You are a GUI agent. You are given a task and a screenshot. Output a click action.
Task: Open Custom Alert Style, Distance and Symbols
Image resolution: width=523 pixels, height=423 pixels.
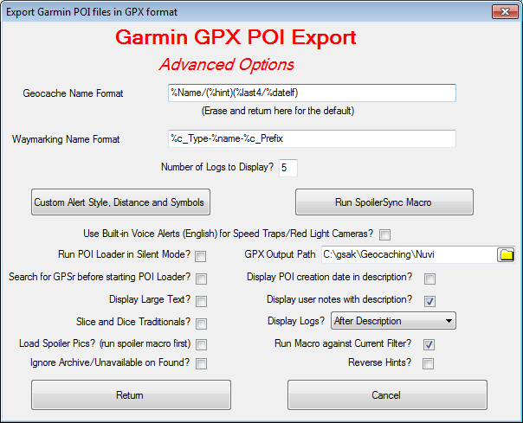coord(120,202)
